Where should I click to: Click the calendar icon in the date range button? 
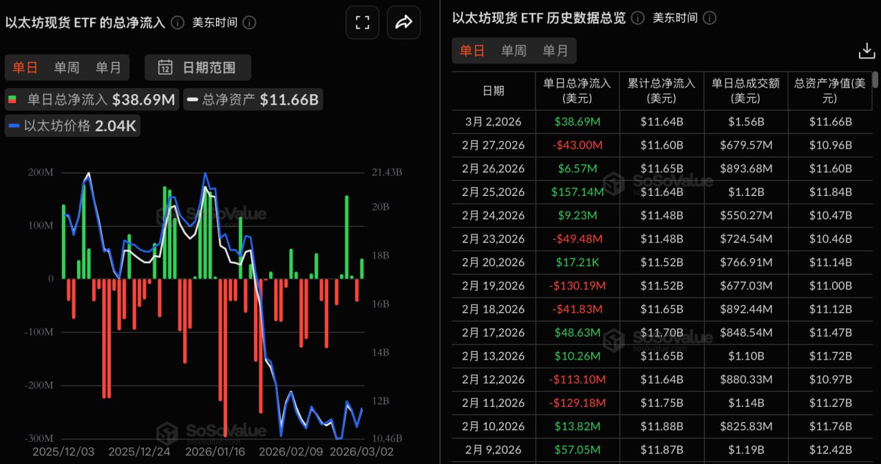(165, 67)
